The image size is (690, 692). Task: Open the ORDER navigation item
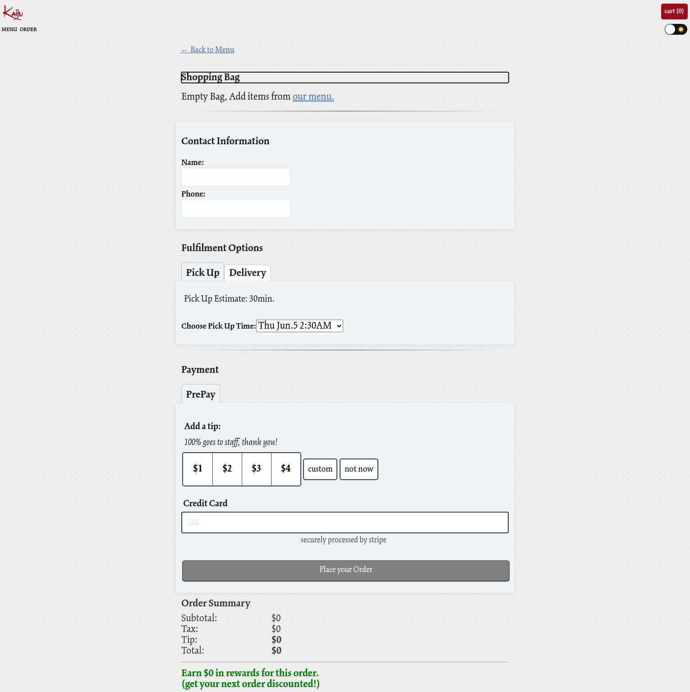28,29
